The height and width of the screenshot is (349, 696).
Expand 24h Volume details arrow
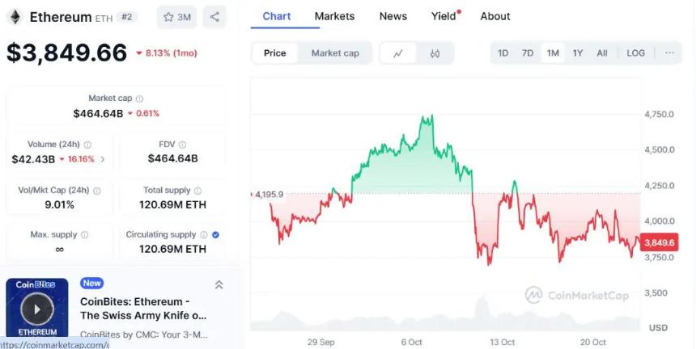click(x=102, y=159)
